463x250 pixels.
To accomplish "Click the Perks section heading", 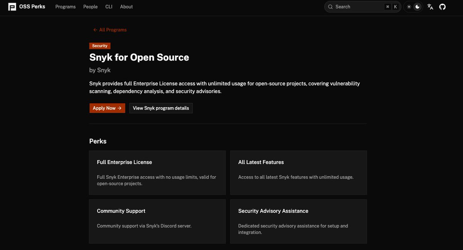I will coord(98,141).
